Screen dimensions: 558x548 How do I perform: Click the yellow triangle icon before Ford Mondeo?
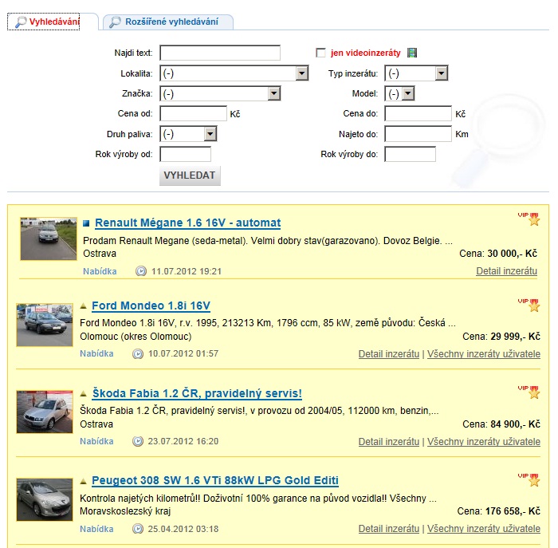point(84,306)
